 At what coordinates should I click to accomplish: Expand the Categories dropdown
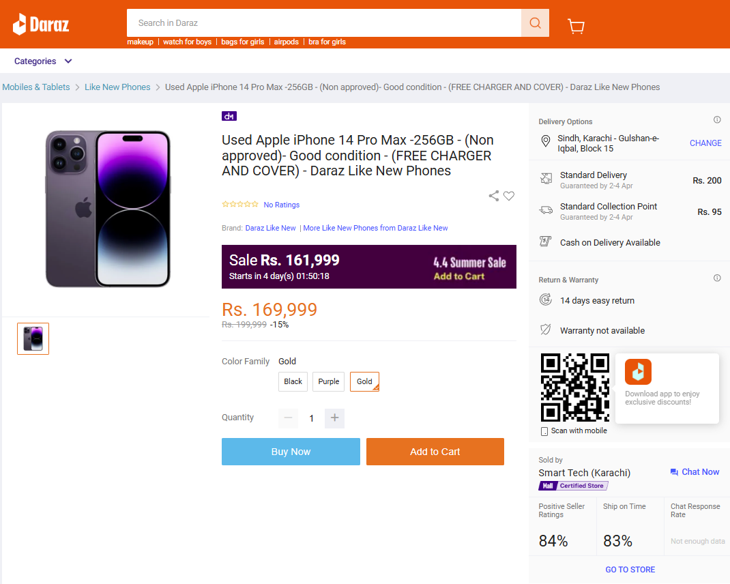coord(43,61)
